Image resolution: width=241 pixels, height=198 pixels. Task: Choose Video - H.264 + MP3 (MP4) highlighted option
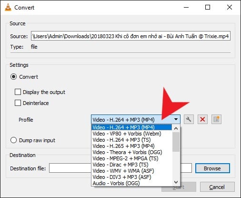pyautogui.click(x=132, y=127)
